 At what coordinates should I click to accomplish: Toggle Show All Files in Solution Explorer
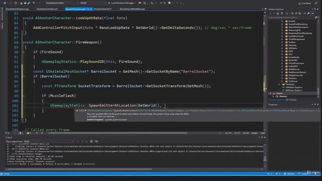[300, 14]
